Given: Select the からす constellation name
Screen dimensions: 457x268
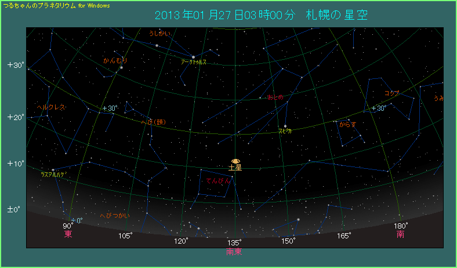Looking at the screenshot, I should [348, 124].
